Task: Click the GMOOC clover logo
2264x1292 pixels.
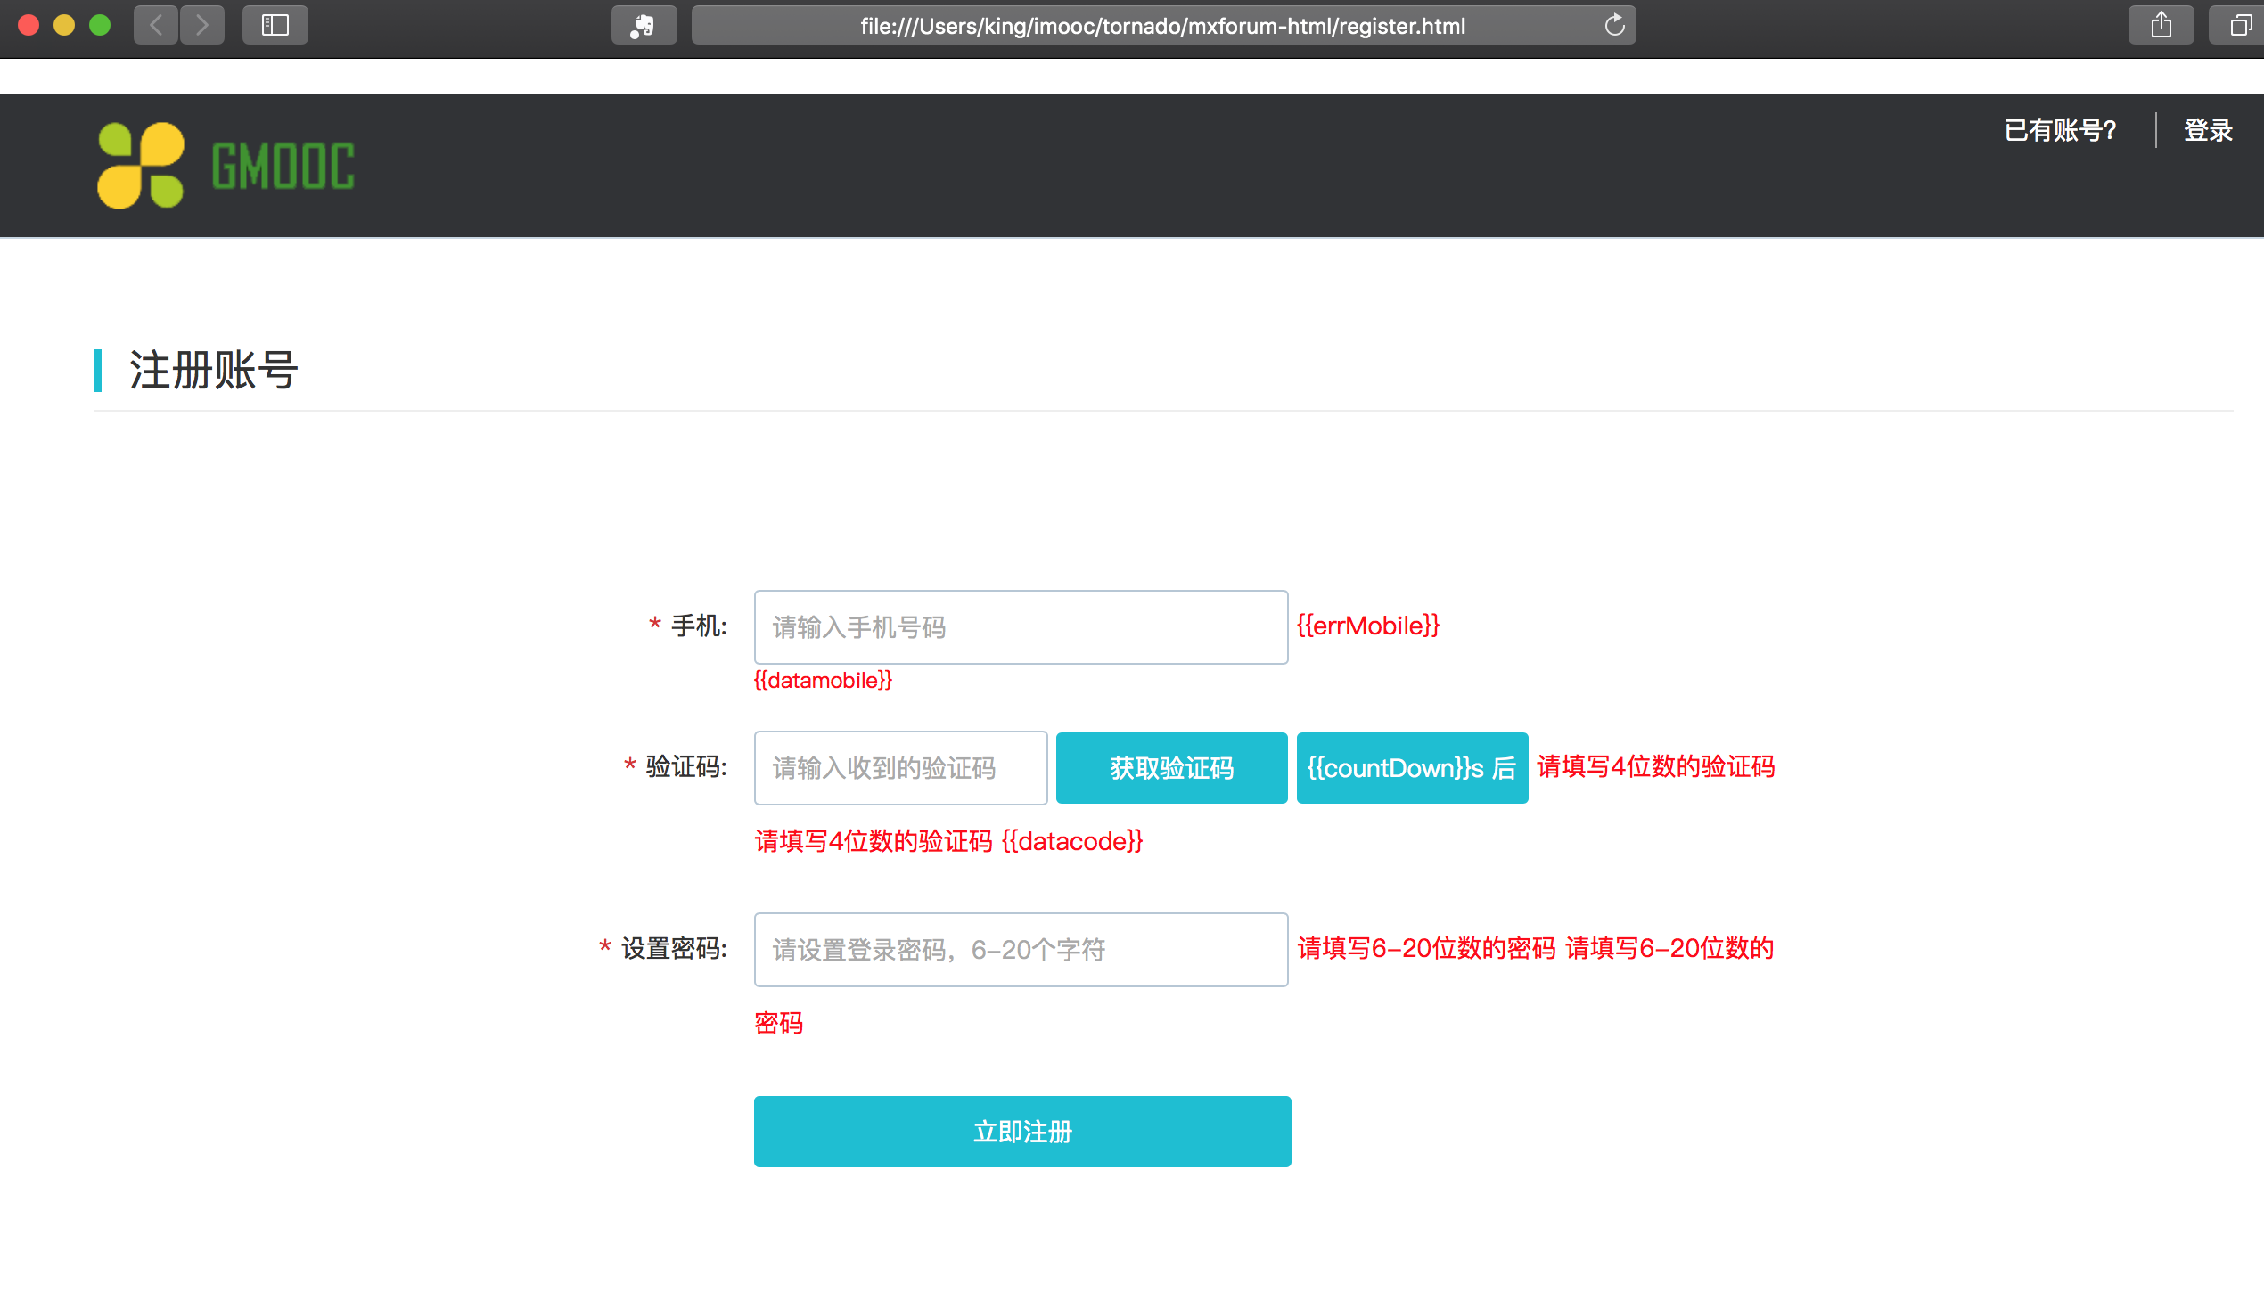Action: (x=140, y=166)
